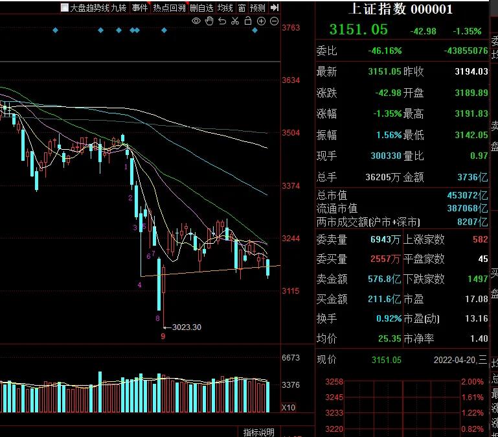Click the red nine-turn number 9
Screen dimensions: 498x437
(x=163, y=336)
